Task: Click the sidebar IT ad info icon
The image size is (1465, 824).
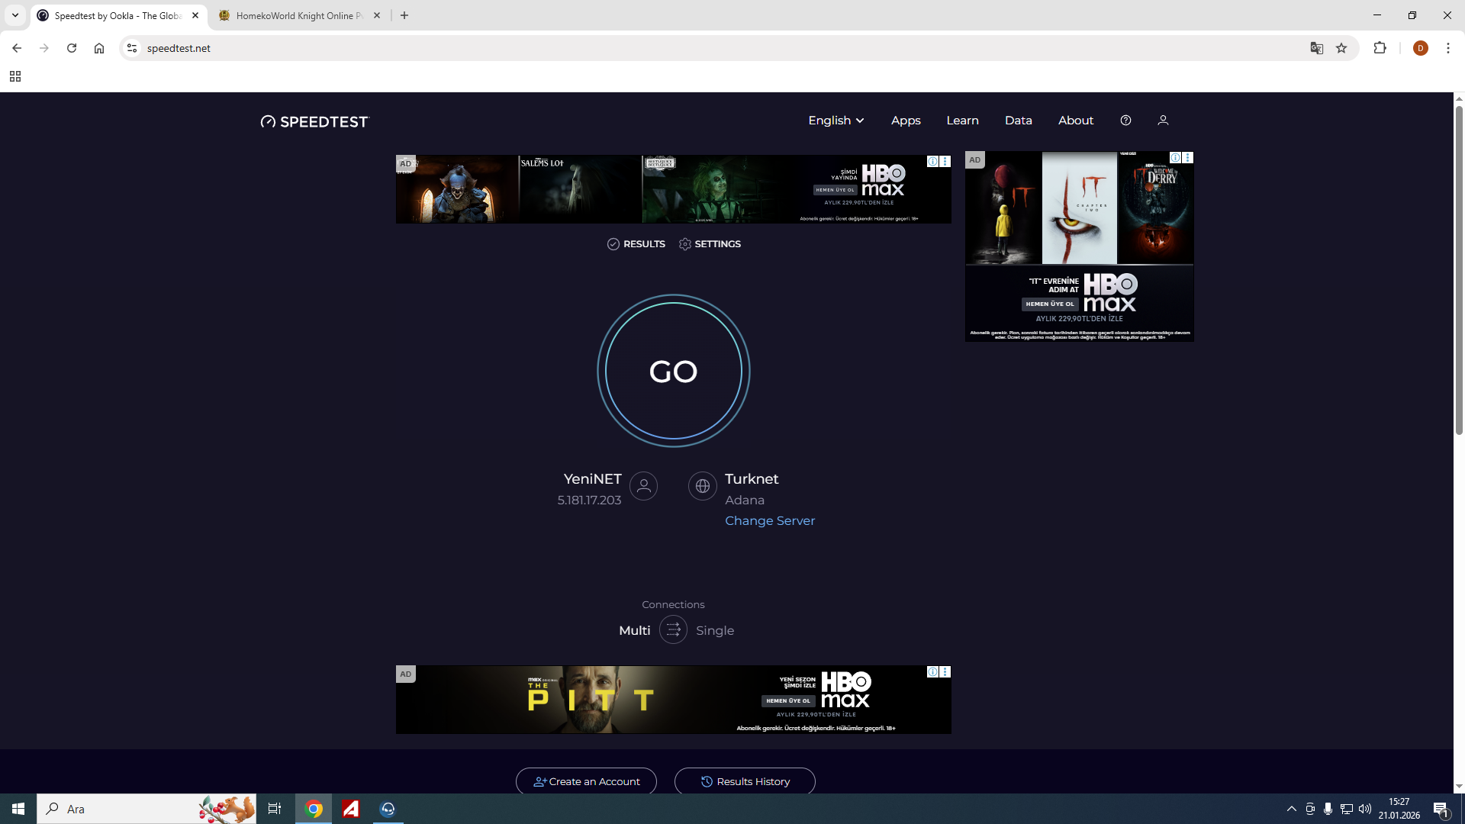Action: pos(1176,158)
